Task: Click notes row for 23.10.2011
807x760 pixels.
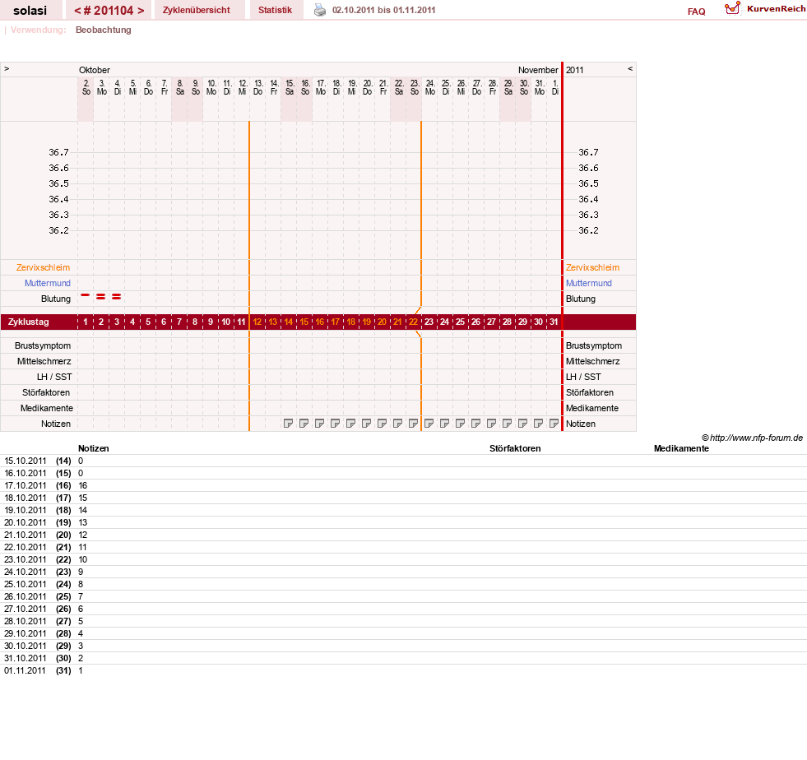Action: (403, 560)
